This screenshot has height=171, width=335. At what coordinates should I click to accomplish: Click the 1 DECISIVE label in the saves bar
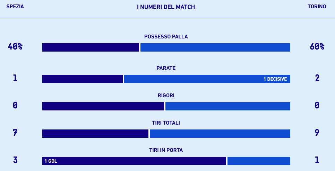pyautogui.click(x=275, y=79)
